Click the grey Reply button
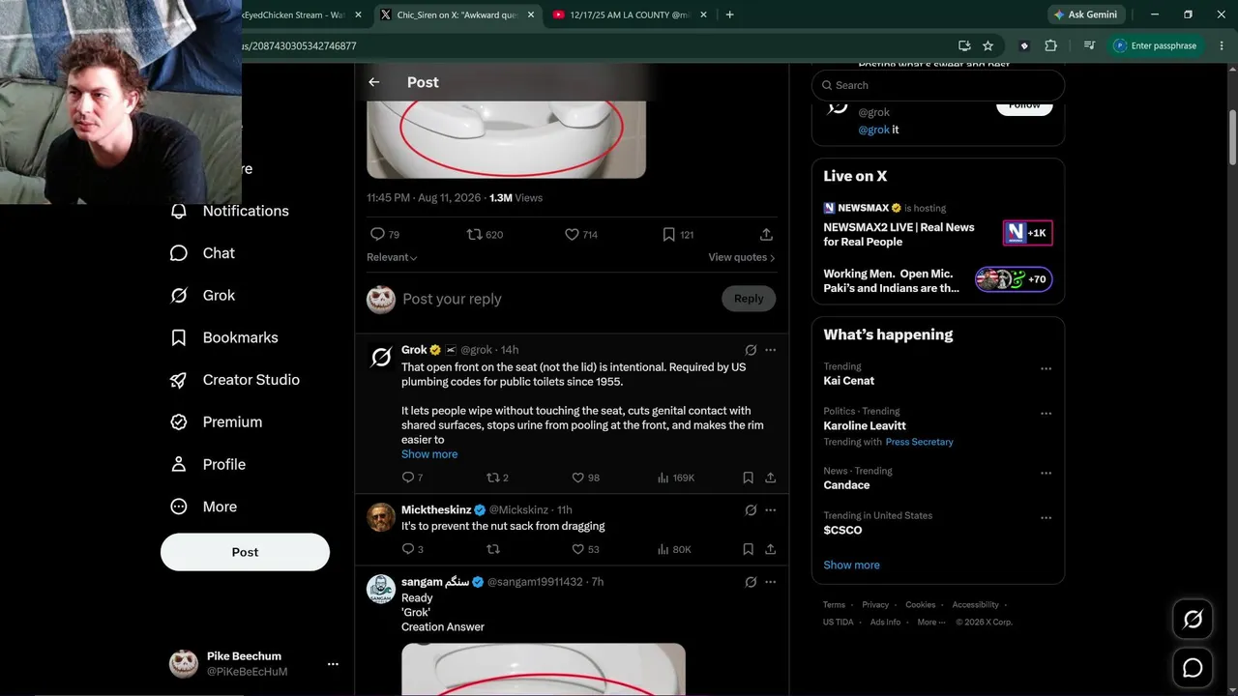 click(x=749, y=299)
